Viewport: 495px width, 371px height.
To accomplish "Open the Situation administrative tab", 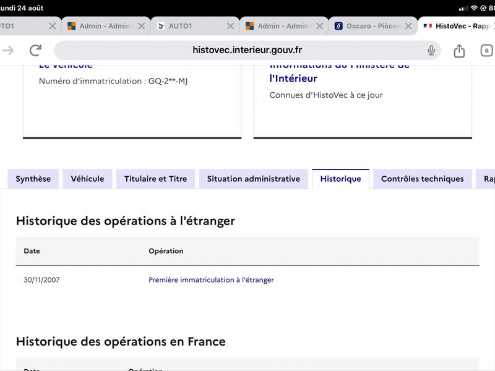I will [254, 179].
